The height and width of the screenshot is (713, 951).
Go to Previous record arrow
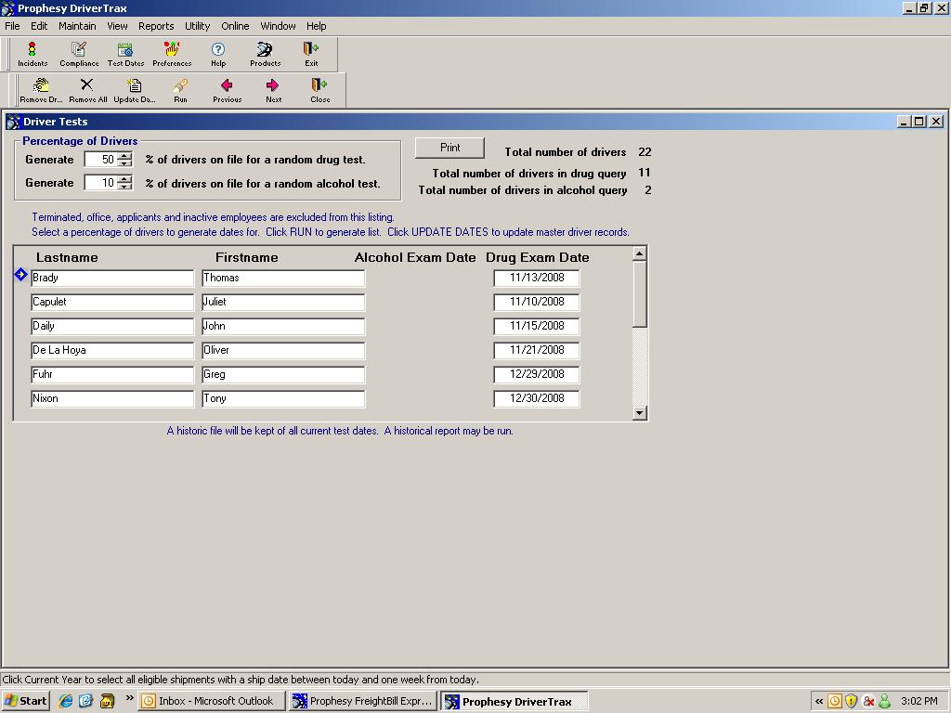tap(227, 90)
